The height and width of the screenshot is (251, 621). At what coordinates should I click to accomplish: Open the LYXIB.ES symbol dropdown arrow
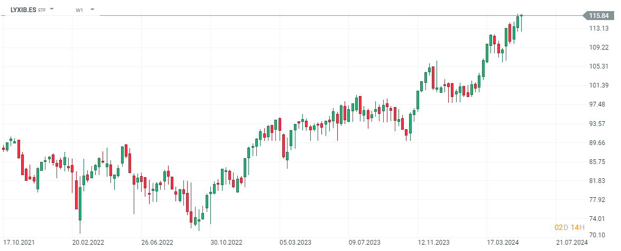point(52,9)
